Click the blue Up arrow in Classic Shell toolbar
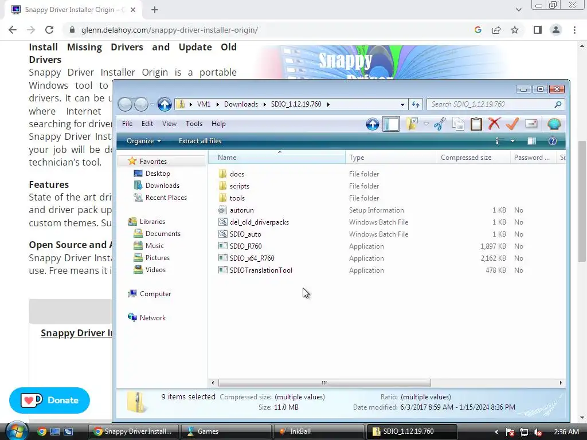Viewport: 587px width, 440px height. [x=373, y=124]
